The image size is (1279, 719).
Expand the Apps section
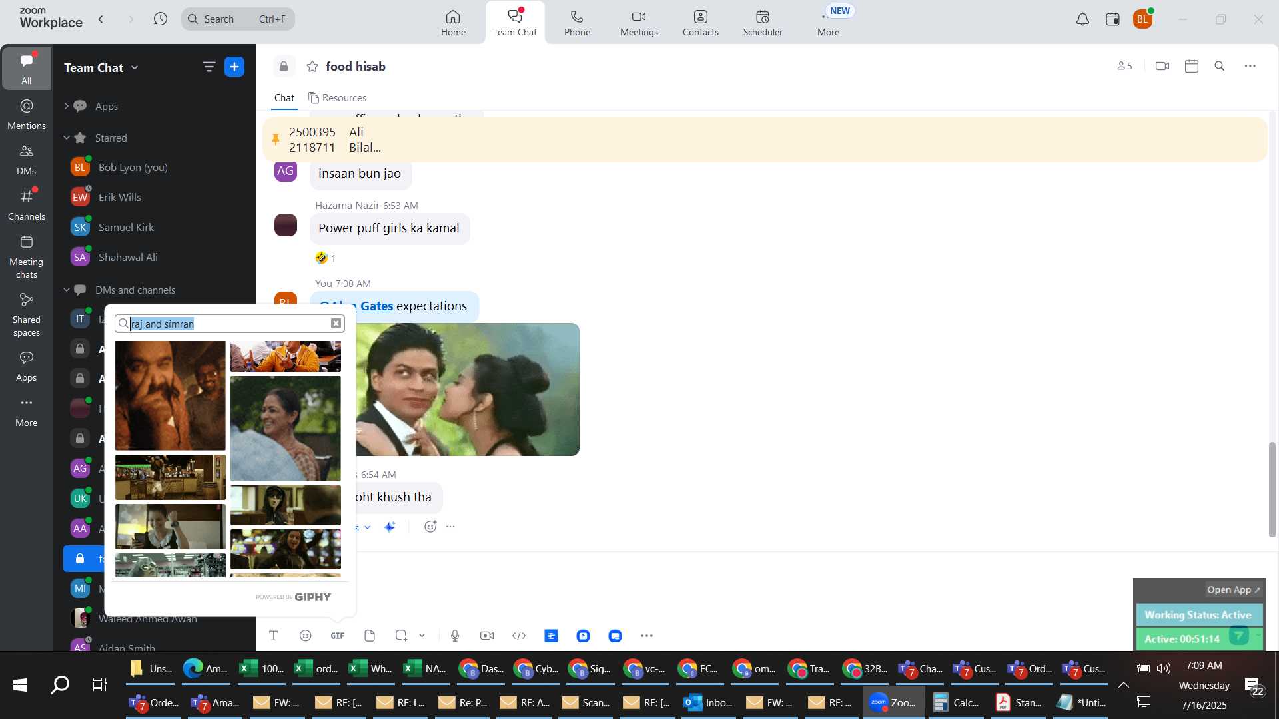66,106
